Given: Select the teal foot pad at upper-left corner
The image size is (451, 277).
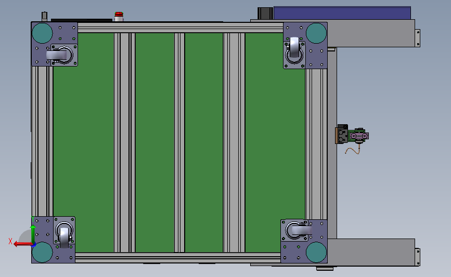Looking at the screenshot, I should [x=42, y=33].
